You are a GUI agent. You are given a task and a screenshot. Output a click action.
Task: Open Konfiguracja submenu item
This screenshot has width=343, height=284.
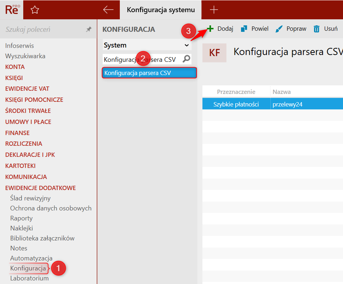click(28, 268)
